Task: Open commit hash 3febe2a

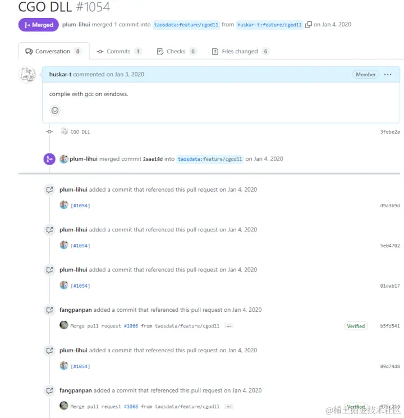Action: click(390, 132)
